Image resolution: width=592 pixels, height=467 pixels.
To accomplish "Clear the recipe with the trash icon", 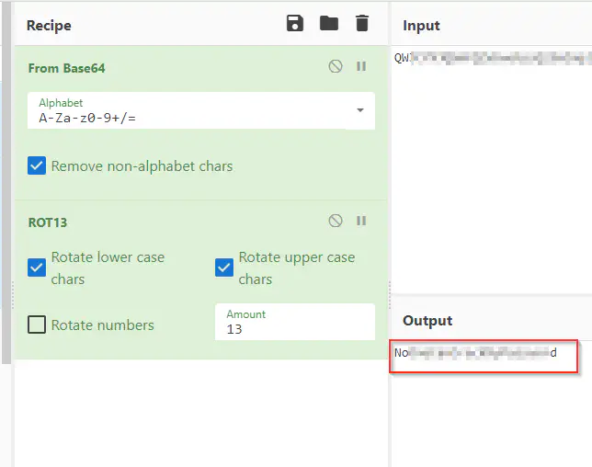I will 362,24.
